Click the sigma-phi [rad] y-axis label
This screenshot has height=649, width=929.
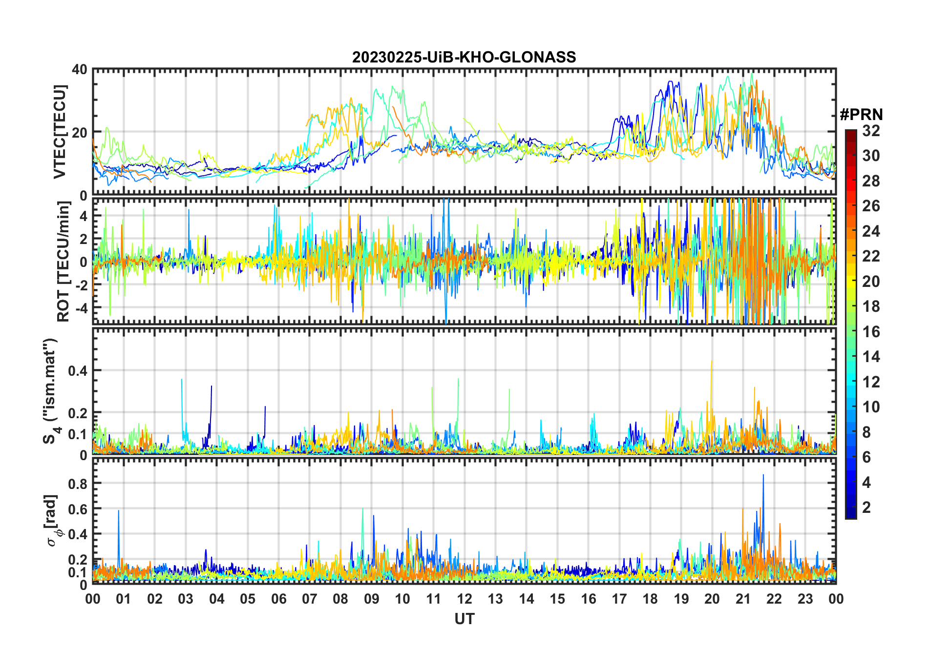coord(53,521)
